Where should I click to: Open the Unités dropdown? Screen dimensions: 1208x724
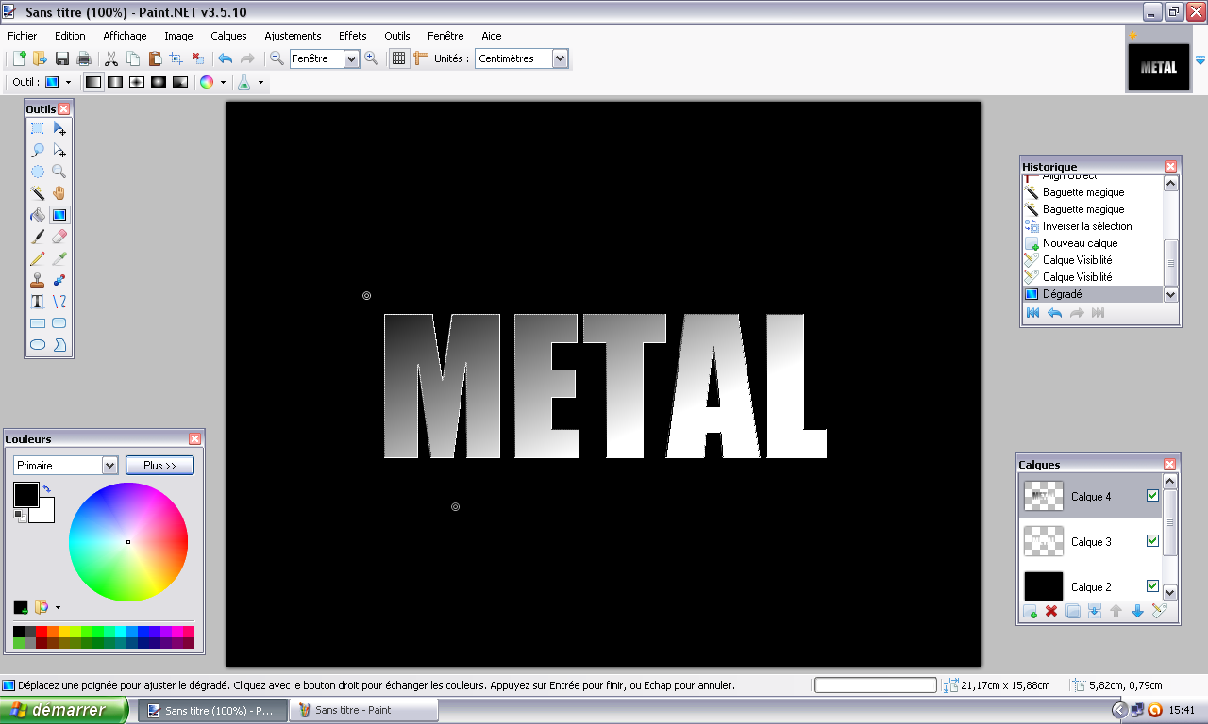click(x=562, y=58)
